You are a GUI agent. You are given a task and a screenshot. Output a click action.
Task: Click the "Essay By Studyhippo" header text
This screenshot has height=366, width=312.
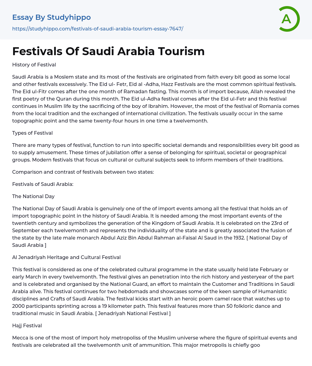point(51,17)
